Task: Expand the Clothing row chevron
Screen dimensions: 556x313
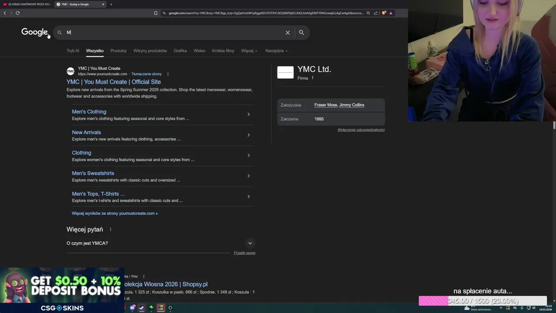Action: 248,155
